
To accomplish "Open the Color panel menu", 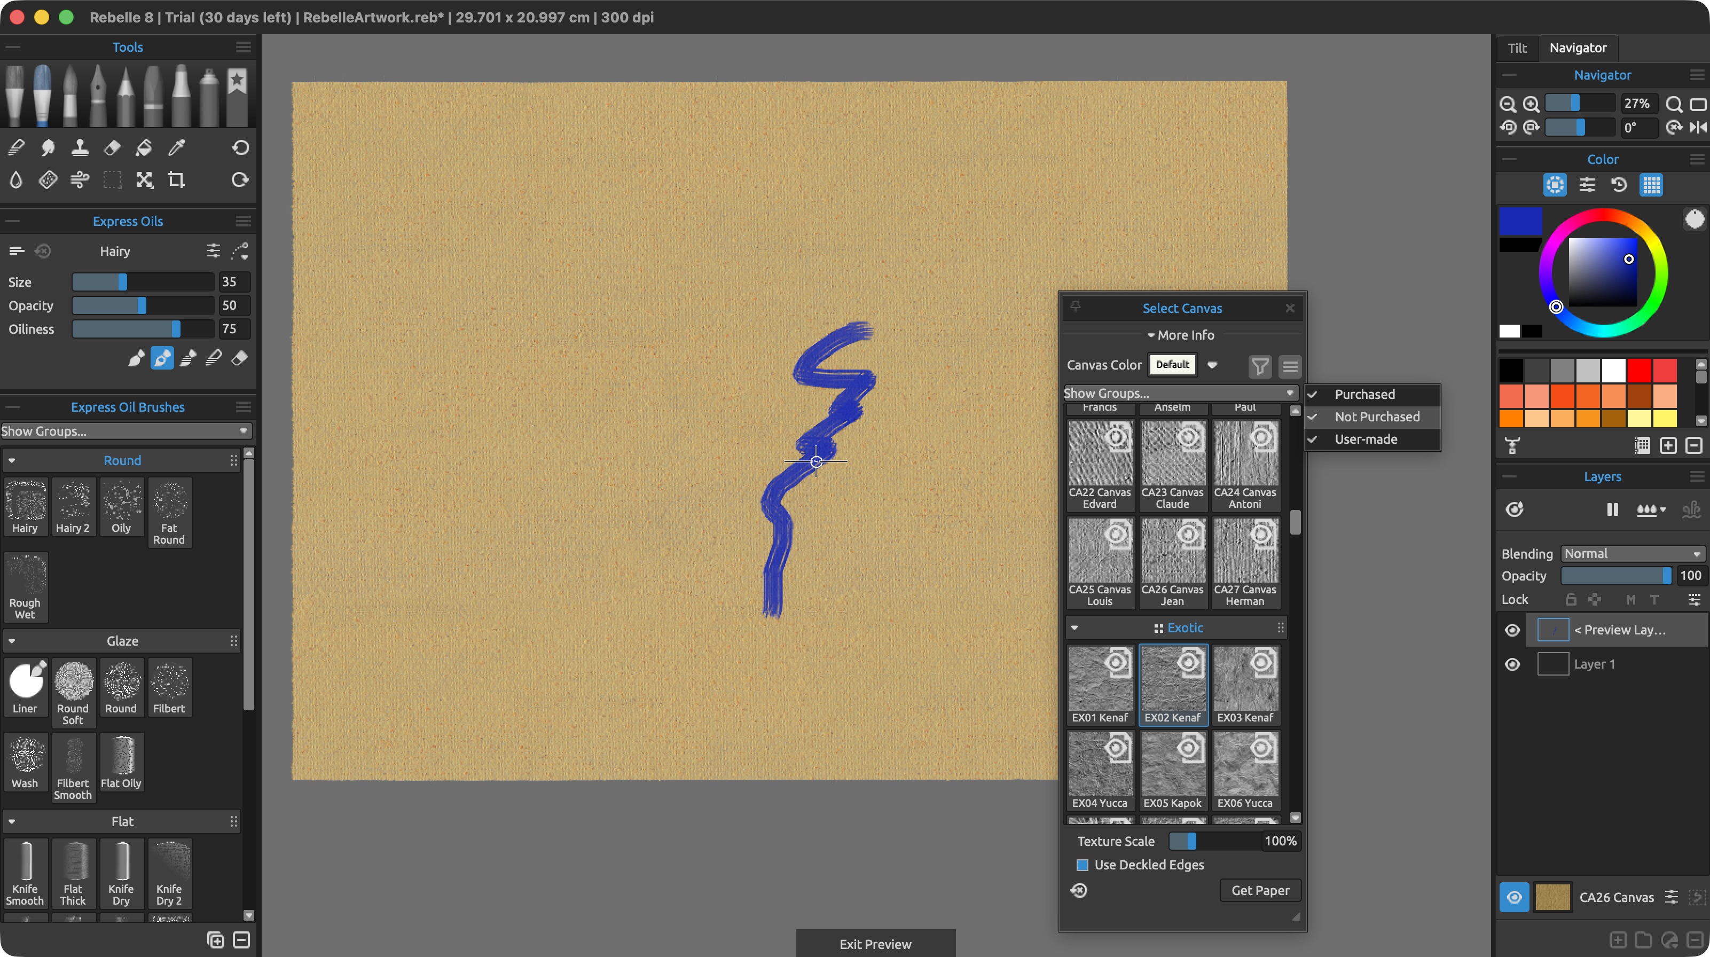I will tap(1696, 159).
